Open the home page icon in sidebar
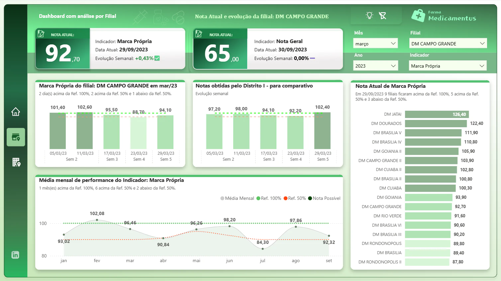501x281 pixels. tap(16, 112)
